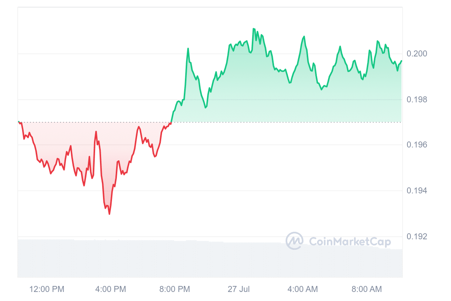Click the 0.198 price axis label
Viewport: 451px width, 301px height.
pyautogui.click(x=417, y=100)
